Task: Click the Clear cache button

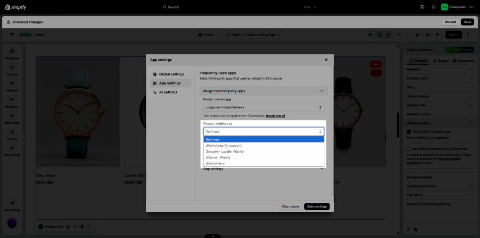Action: (291, 207)
